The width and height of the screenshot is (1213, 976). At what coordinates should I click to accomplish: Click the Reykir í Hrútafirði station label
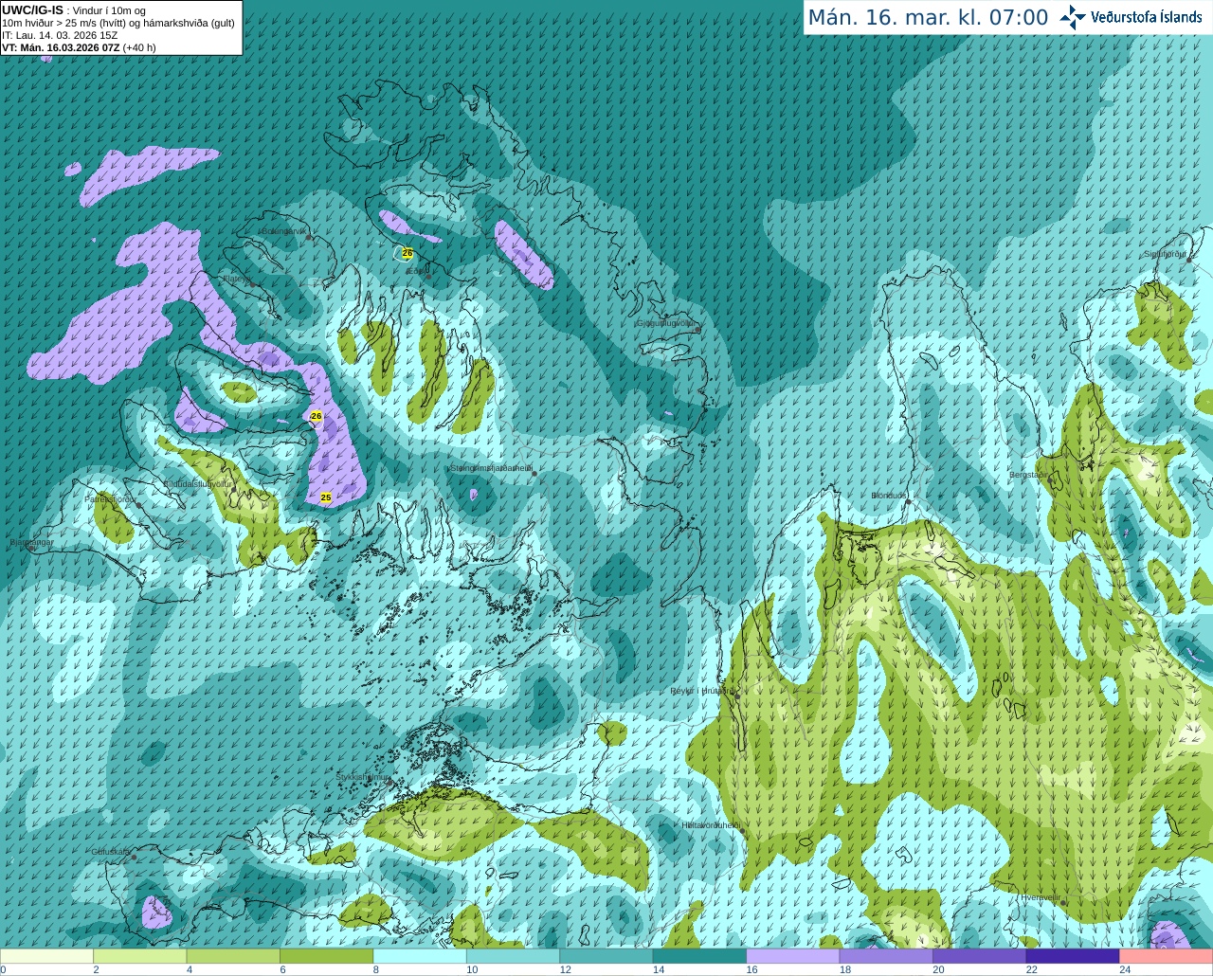tap(701, 691)
